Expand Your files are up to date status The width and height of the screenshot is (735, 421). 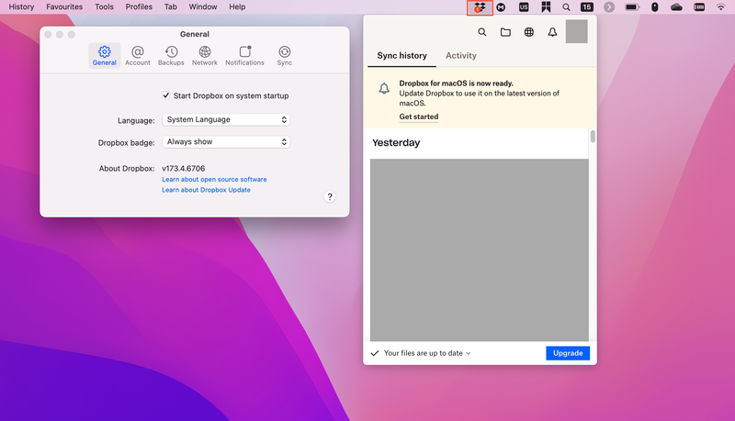pos(427,353)
